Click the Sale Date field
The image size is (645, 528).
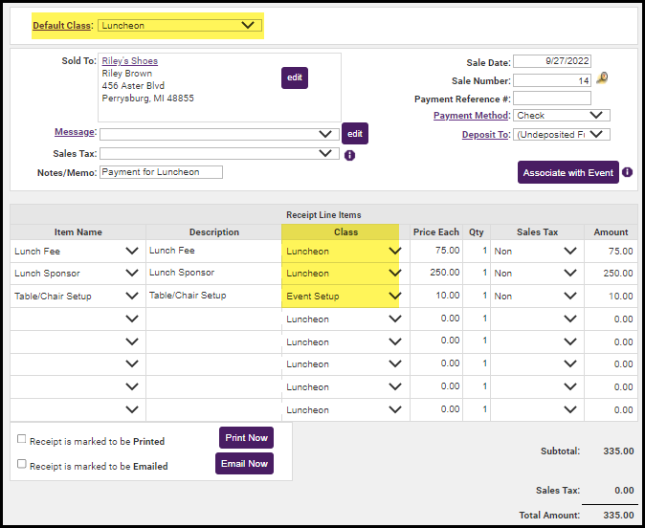click(552, 61)
